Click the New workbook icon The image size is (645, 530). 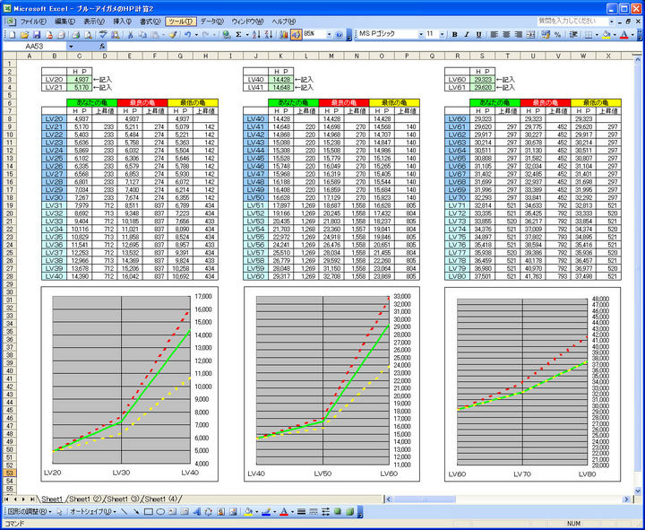(x=12, y=35)
